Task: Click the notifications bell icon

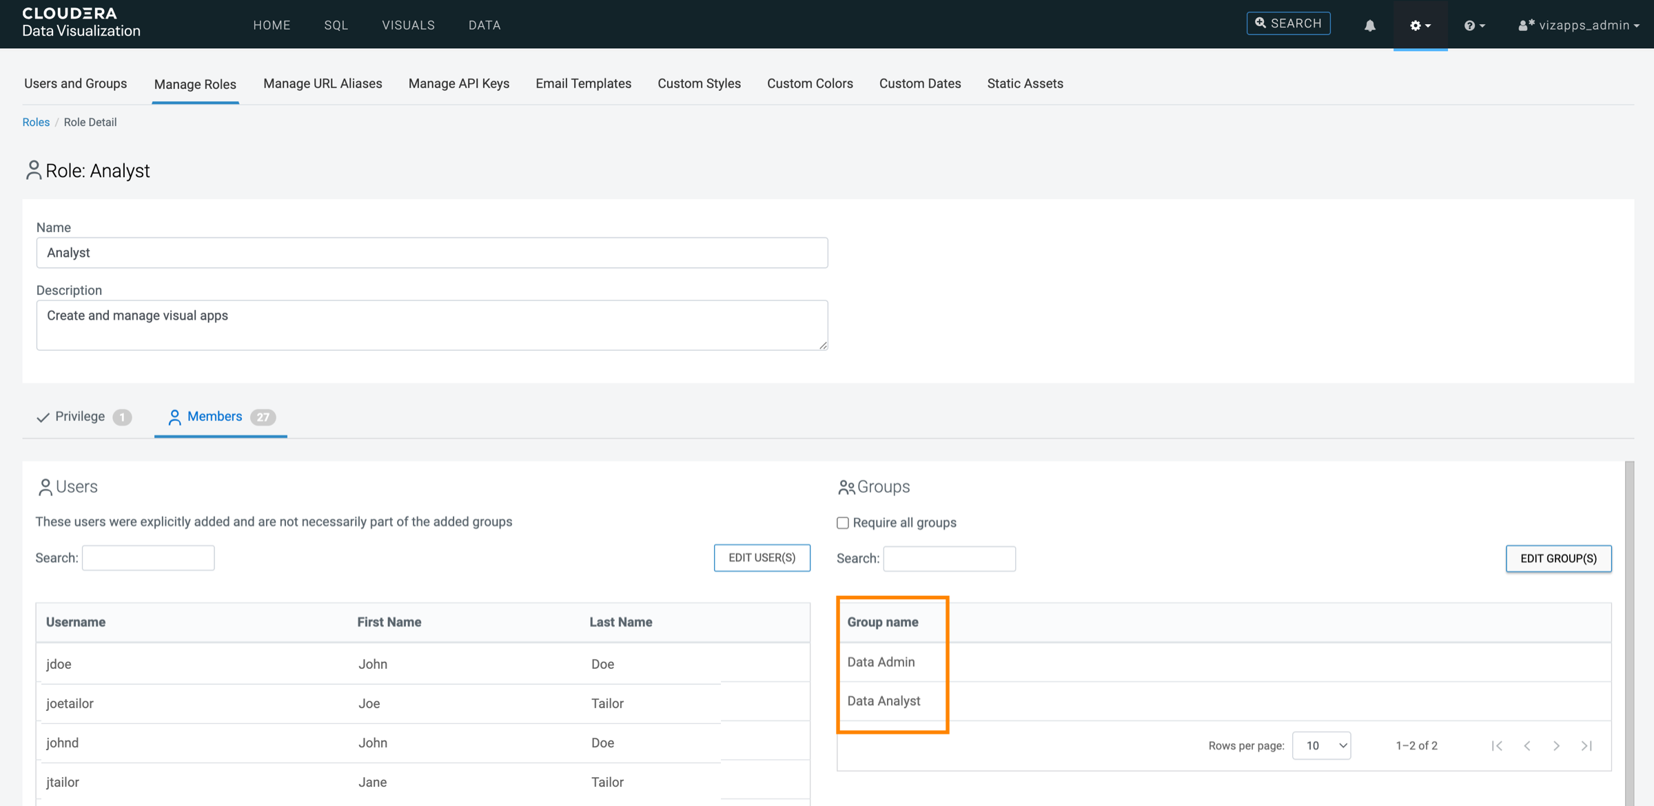Action: point(1369,25)
